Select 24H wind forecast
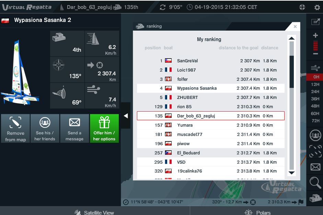Screen dimensions: 323x215 [x=315, y=91]
